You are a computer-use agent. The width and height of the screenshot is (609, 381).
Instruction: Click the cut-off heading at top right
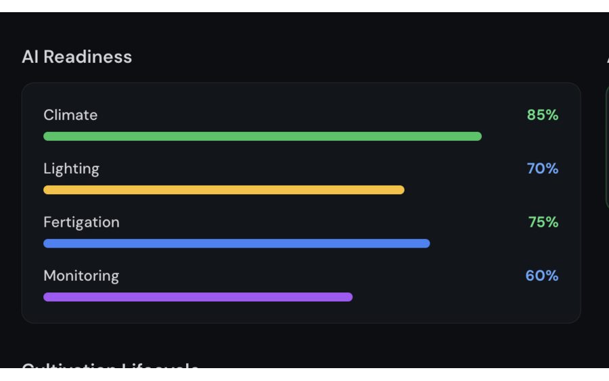pyautogui.click(x=606, y=58)
